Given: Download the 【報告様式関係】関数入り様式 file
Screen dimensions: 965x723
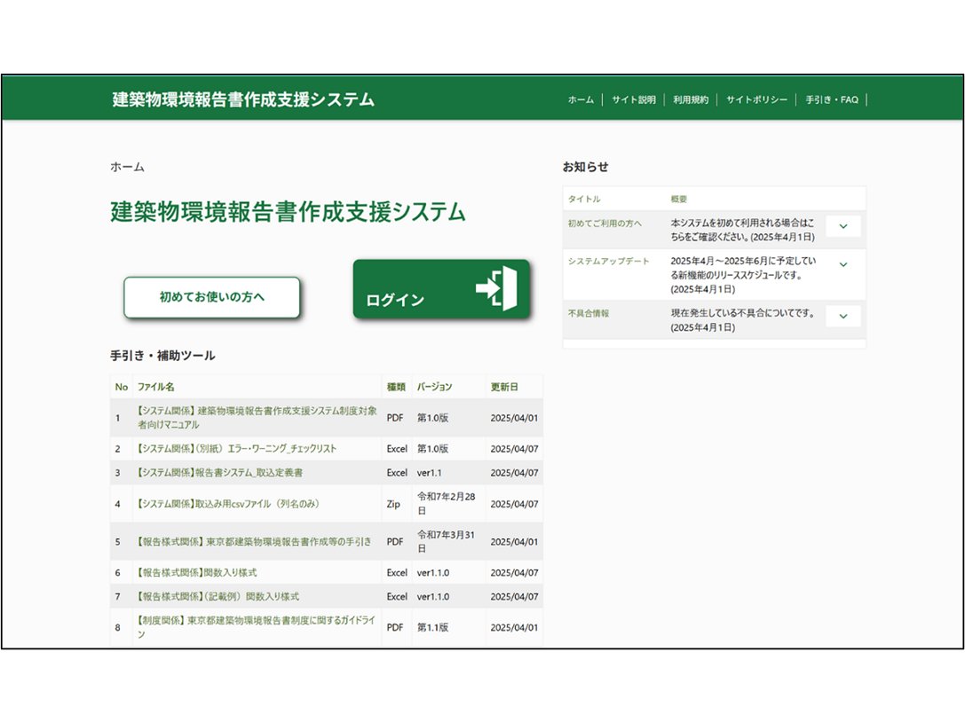Looking at the screenshot, I should (x=196, y=573).
